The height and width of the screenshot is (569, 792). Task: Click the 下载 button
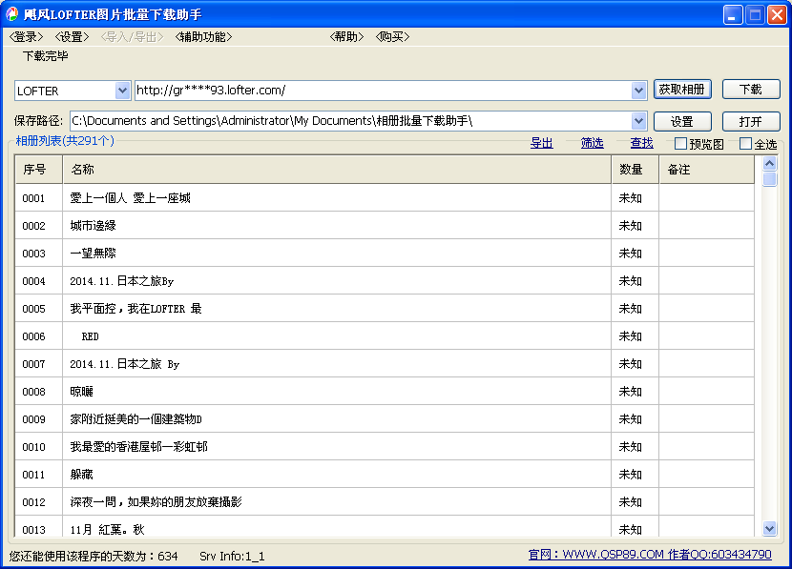click(751, 90)
